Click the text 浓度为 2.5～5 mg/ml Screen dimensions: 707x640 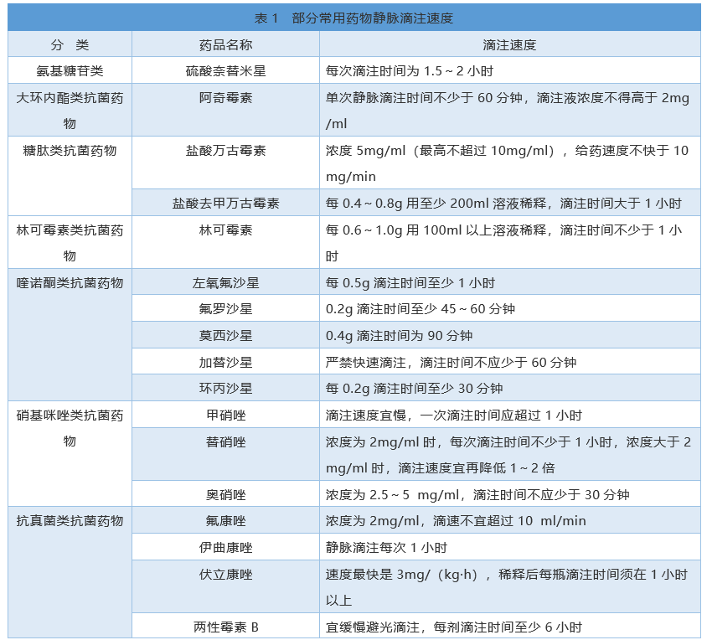tap(392, 495)
